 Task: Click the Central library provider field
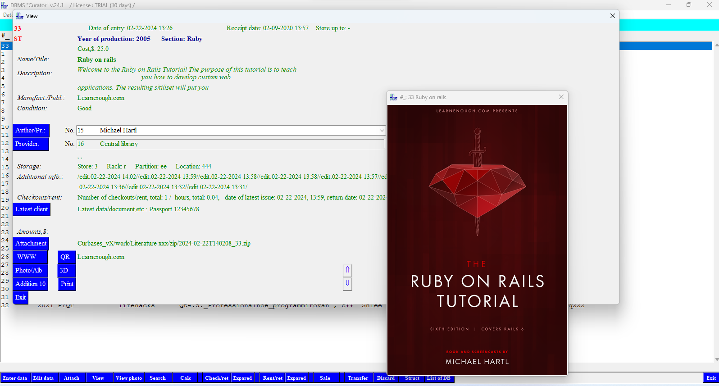[x=231, y=144]
